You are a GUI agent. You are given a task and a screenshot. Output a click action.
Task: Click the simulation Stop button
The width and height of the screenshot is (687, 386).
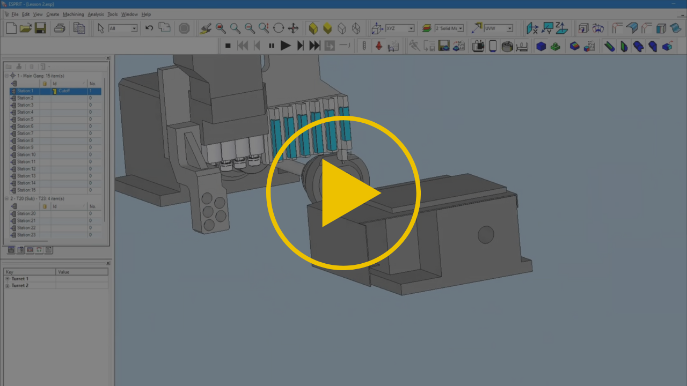(x=228, y=46)
